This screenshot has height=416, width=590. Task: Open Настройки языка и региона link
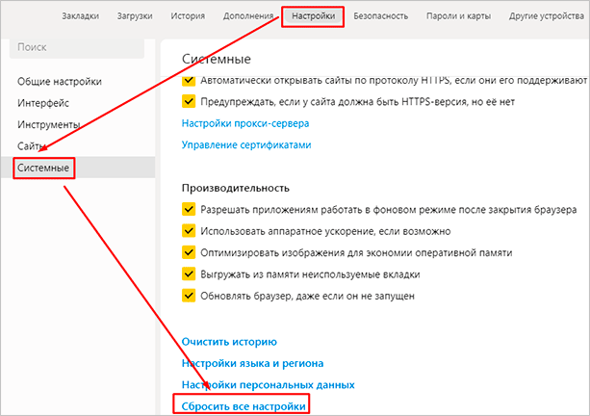point(252,363)
